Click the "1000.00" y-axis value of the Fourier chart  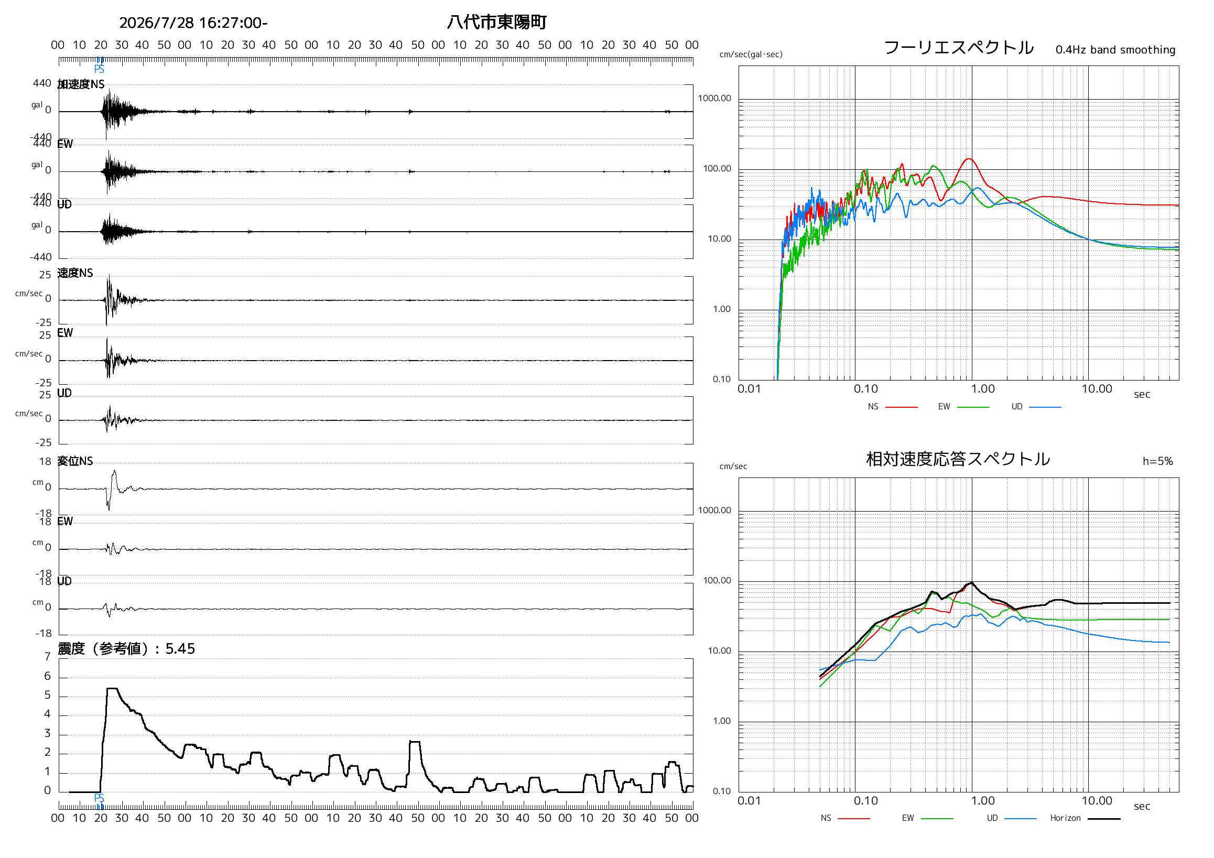(714, 99)
